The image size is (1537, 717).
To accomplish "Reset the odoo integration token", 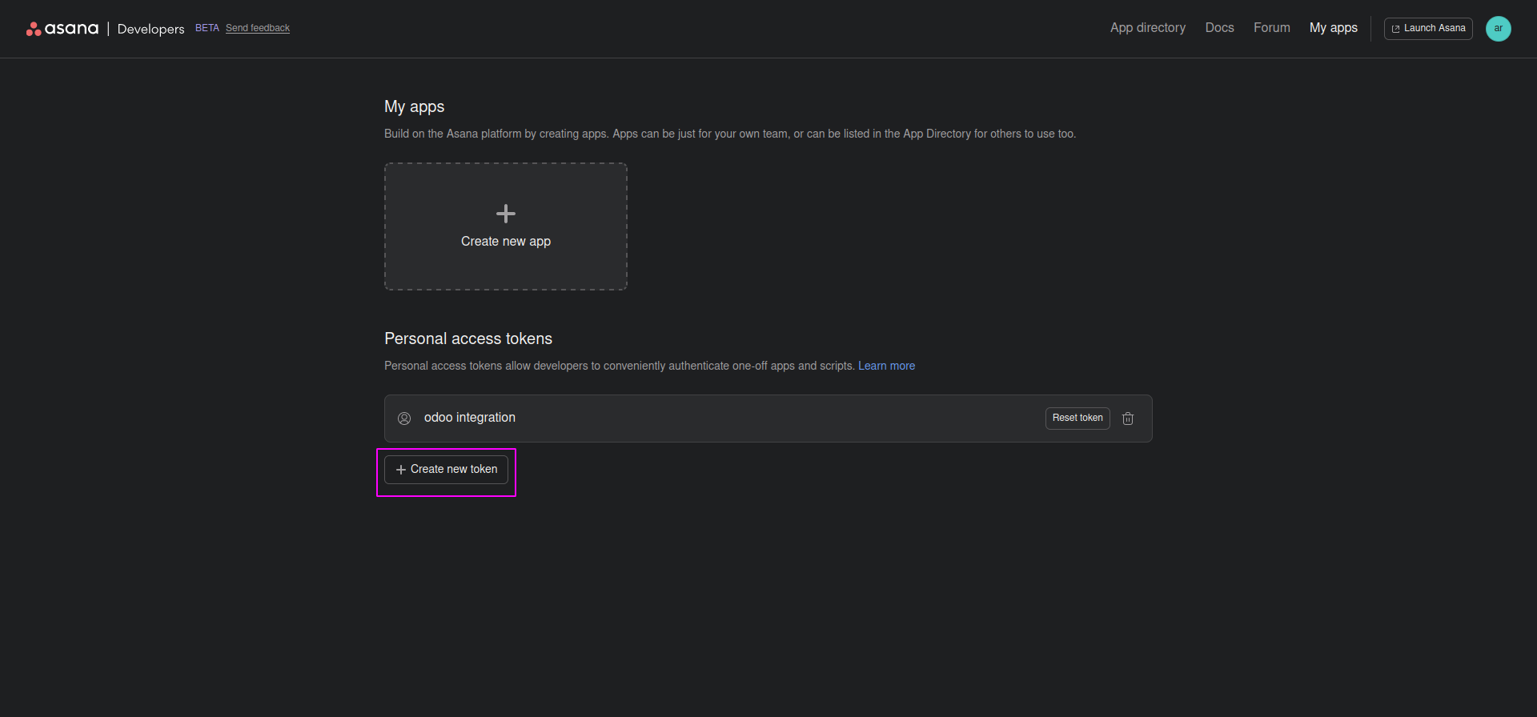I will click(x=1077, y=419).
